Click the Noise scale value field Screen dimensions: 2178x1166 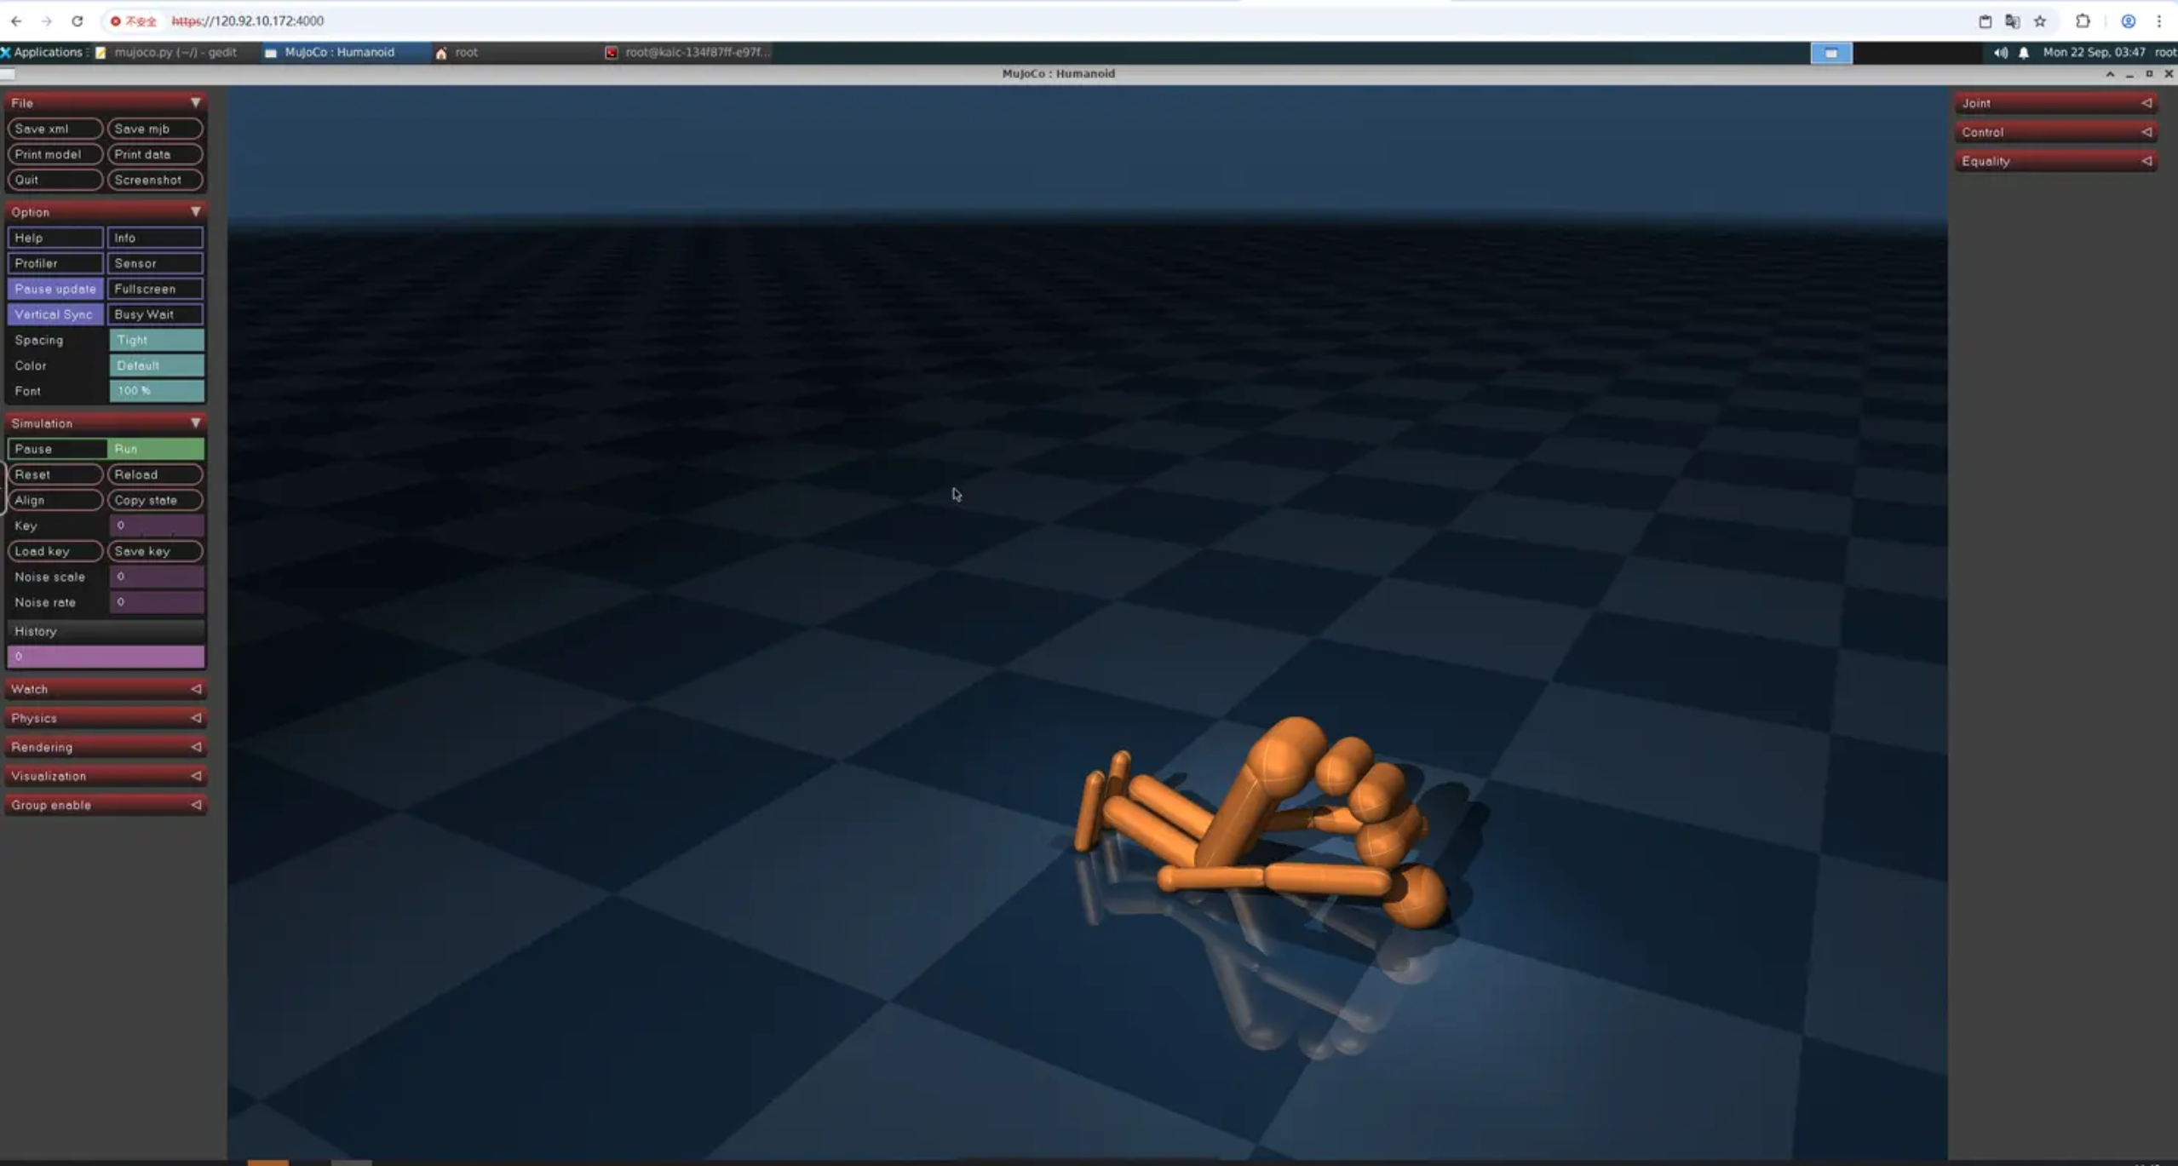pyautogui.click(x=157, y=577)
